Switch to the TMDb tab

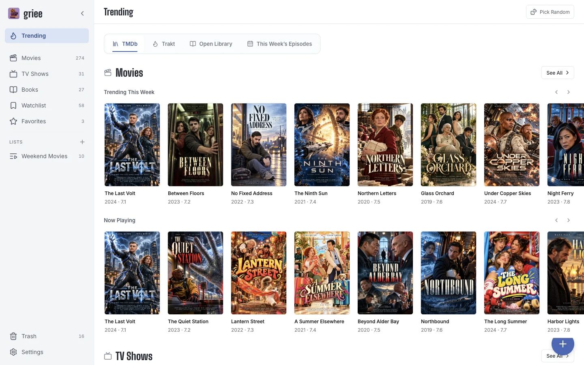point(125,44)
